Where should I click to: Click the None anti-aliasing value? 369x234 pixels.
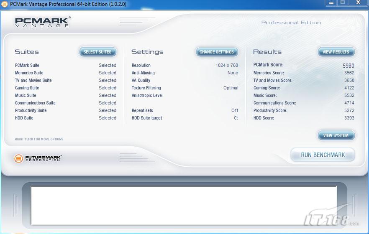233,73
